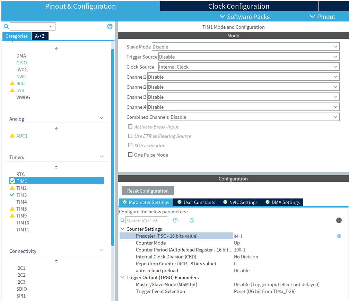The width and height of the screenshot is (349, 301).
Task: Click the warning icon next to TIM2
Action: (x=12, y=188)
